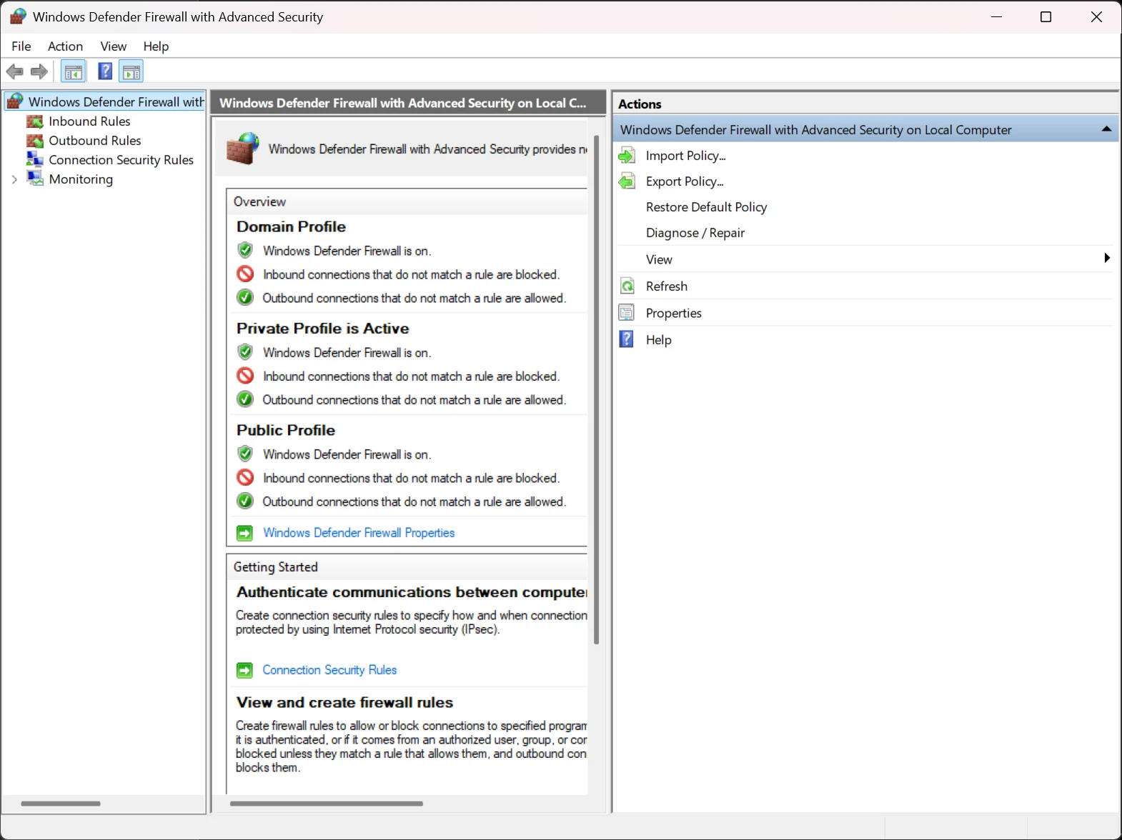Click the Properties icon in Actions pane
This screenshot has width=1122, height=840.
(627, 313)
